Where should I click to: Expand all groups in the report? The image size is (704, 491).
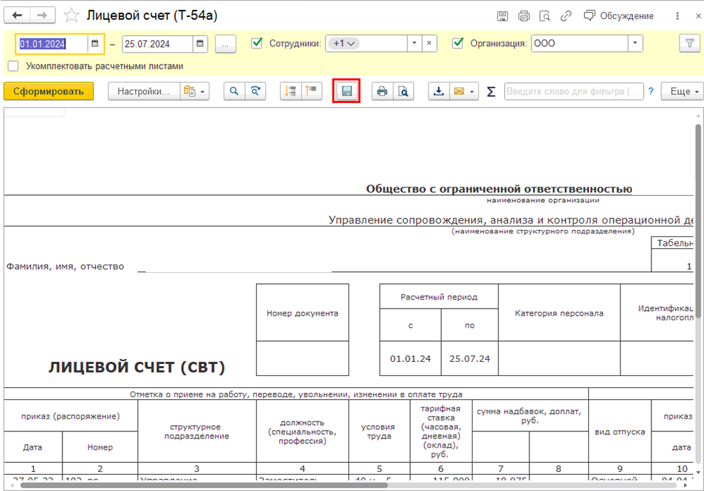click(x=290, y=91)
